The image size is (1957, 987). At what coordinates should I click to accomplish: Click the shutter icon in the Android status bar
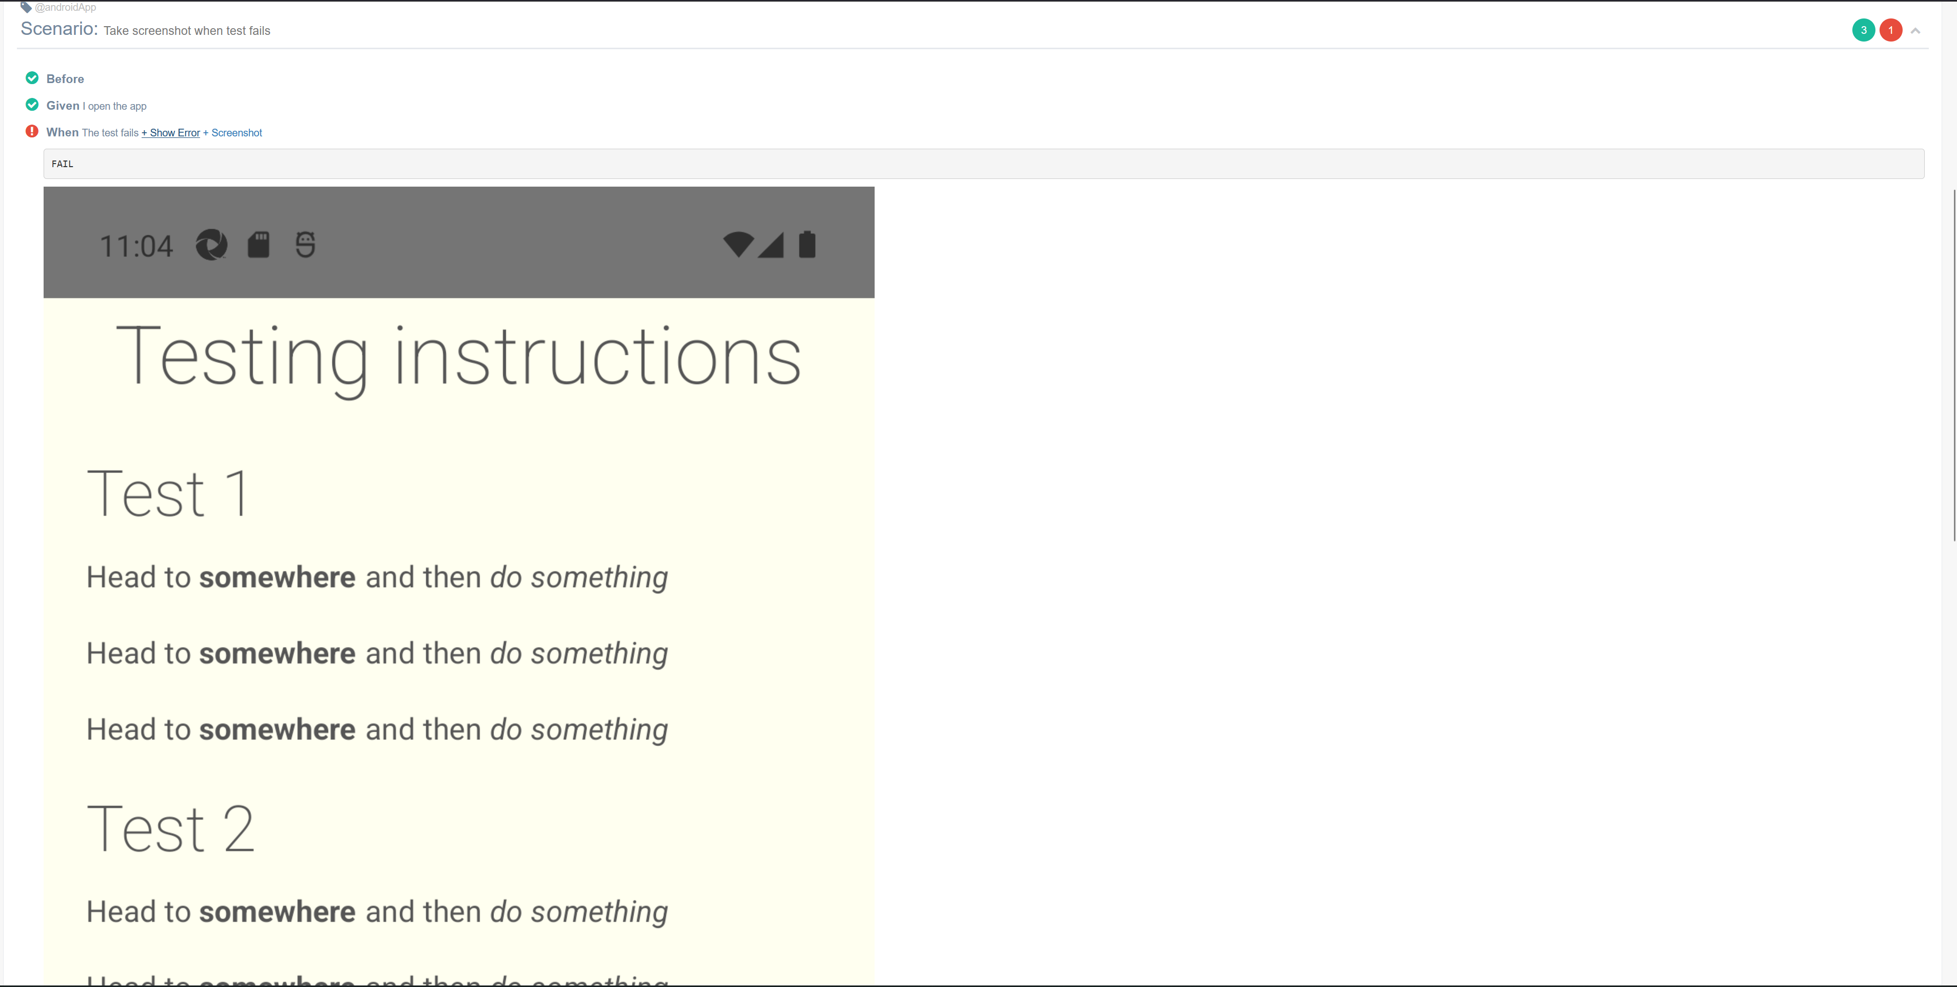(x=211, y=245)
